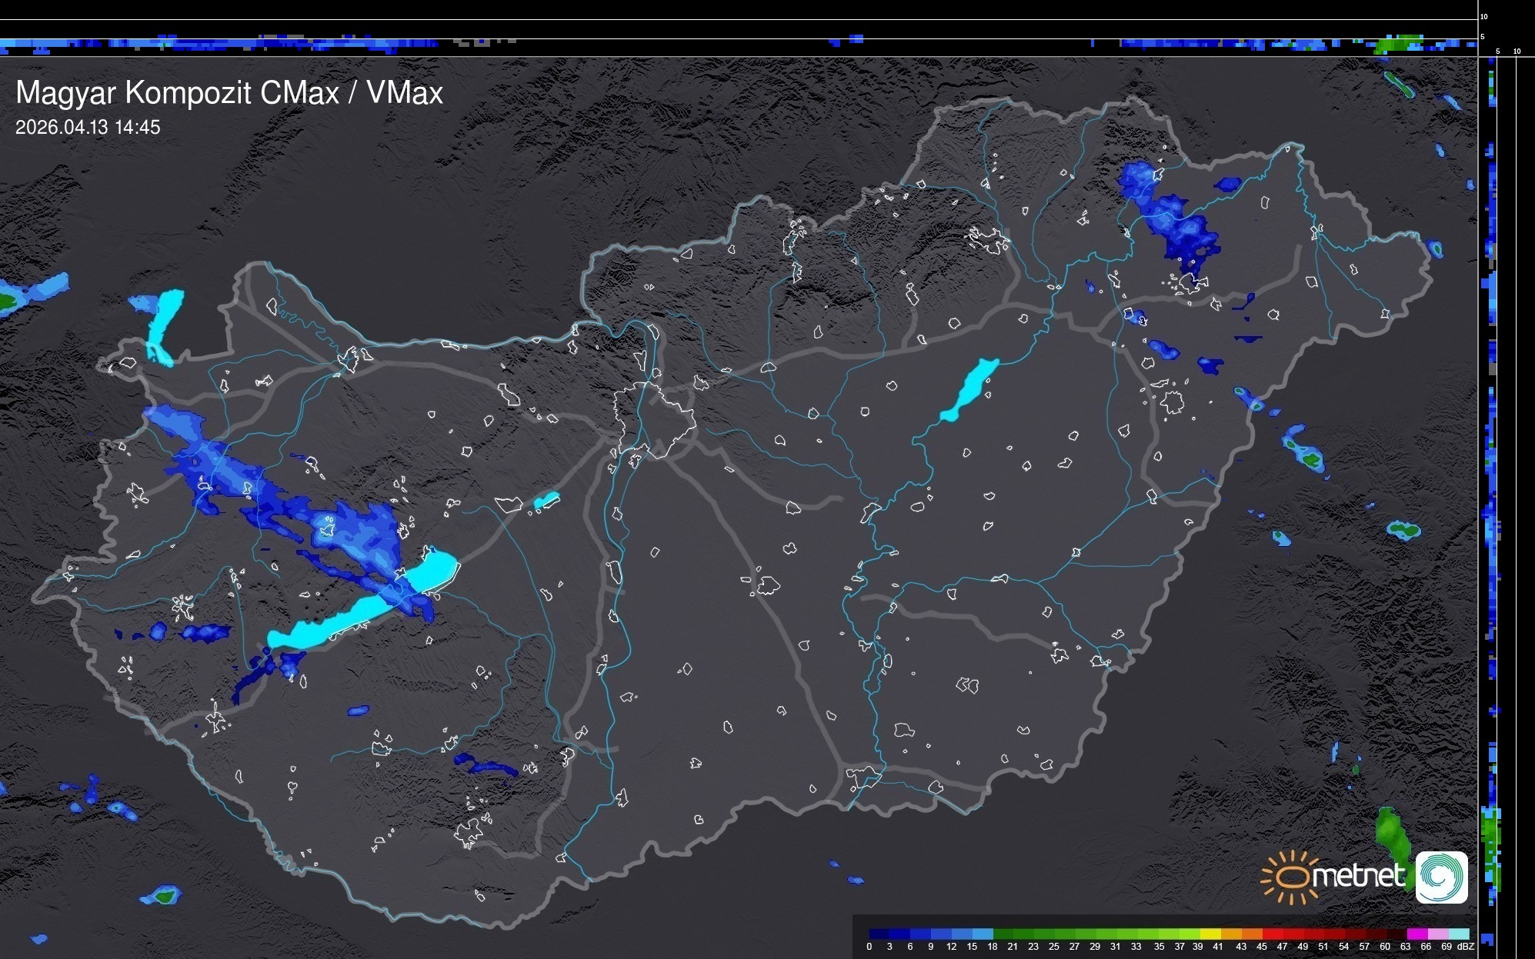The height and width of the screenshot is (959, 1535).
Task: Click the orange 43 dBZ legend swatch
Action: 1251,934
